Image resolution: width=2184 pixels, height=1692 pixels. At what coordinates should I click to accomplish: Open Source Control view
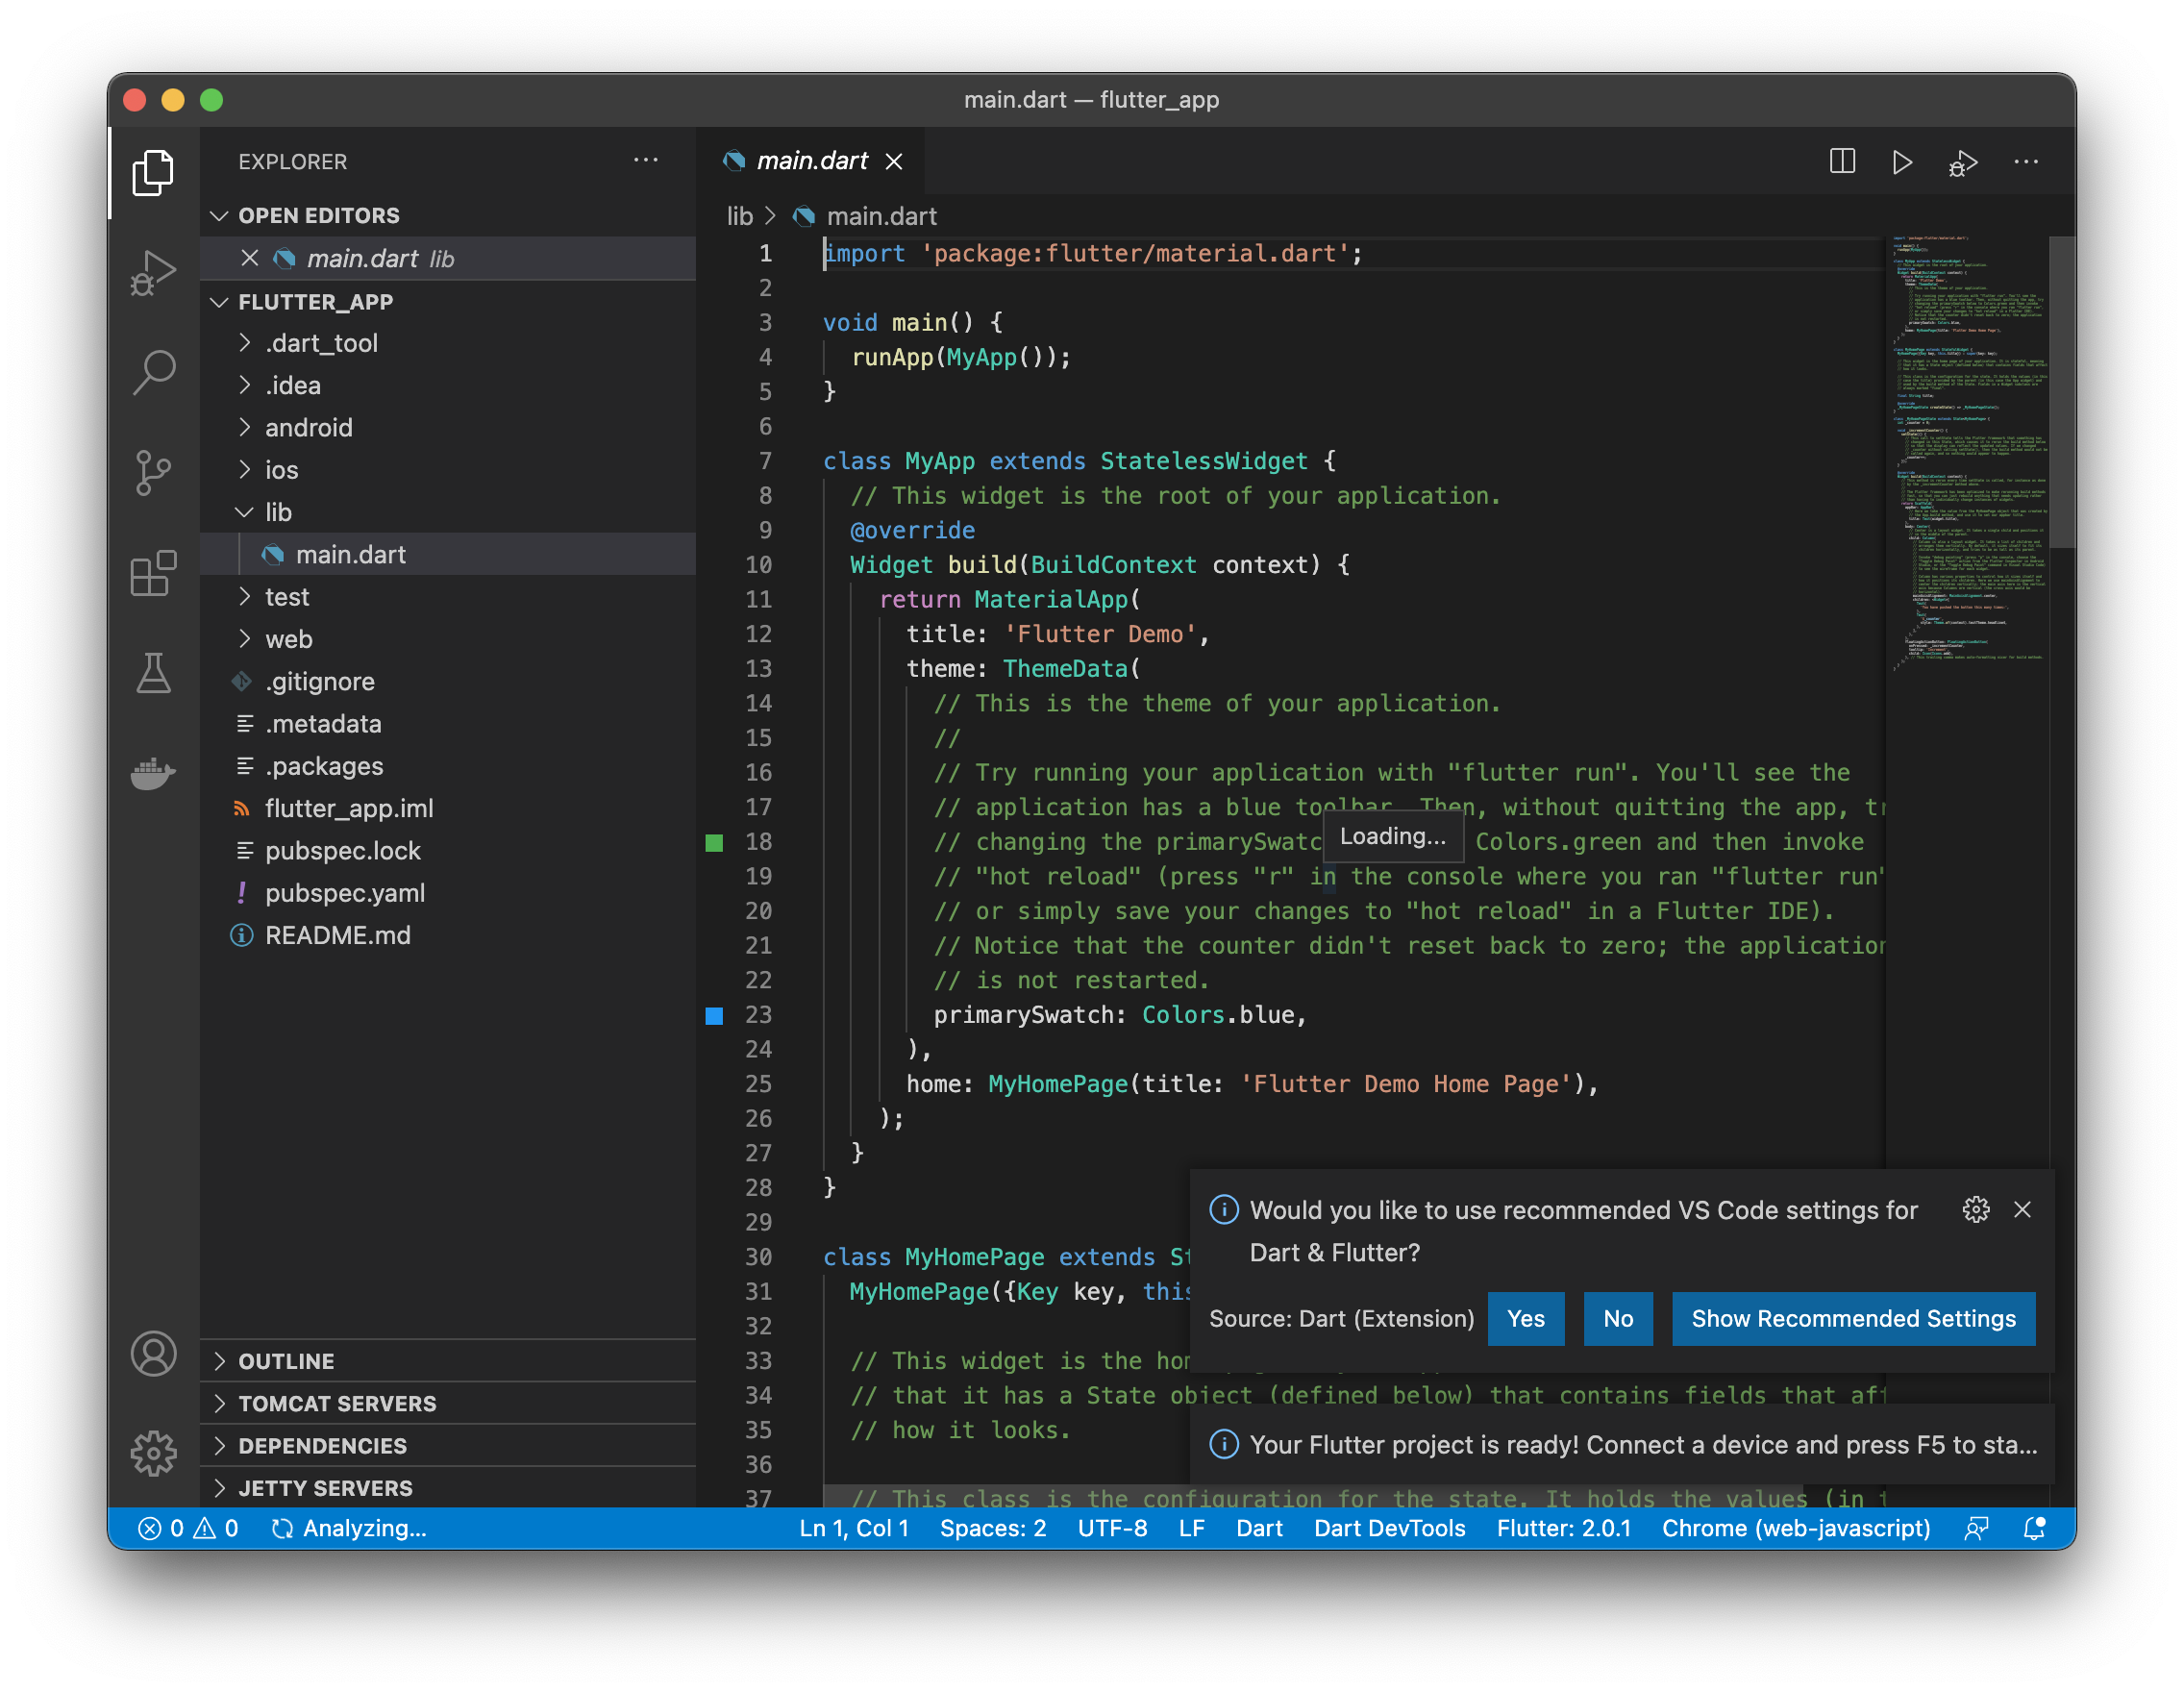coord(153,473)
